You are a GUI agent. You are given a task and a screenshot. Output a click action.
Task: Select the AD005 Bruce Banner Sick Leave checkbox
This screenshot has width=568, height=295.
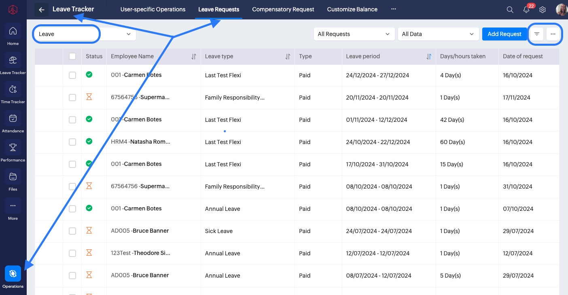[72, 231]
